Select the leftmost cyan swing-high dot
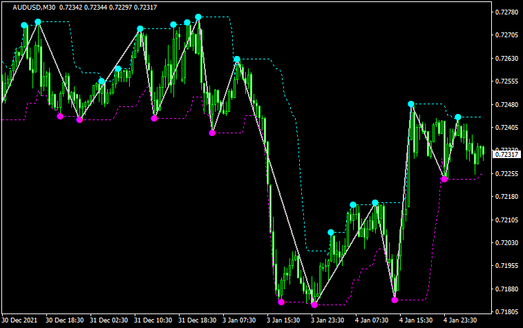Viewport: 523px width, 328px height. click(24, 25)
